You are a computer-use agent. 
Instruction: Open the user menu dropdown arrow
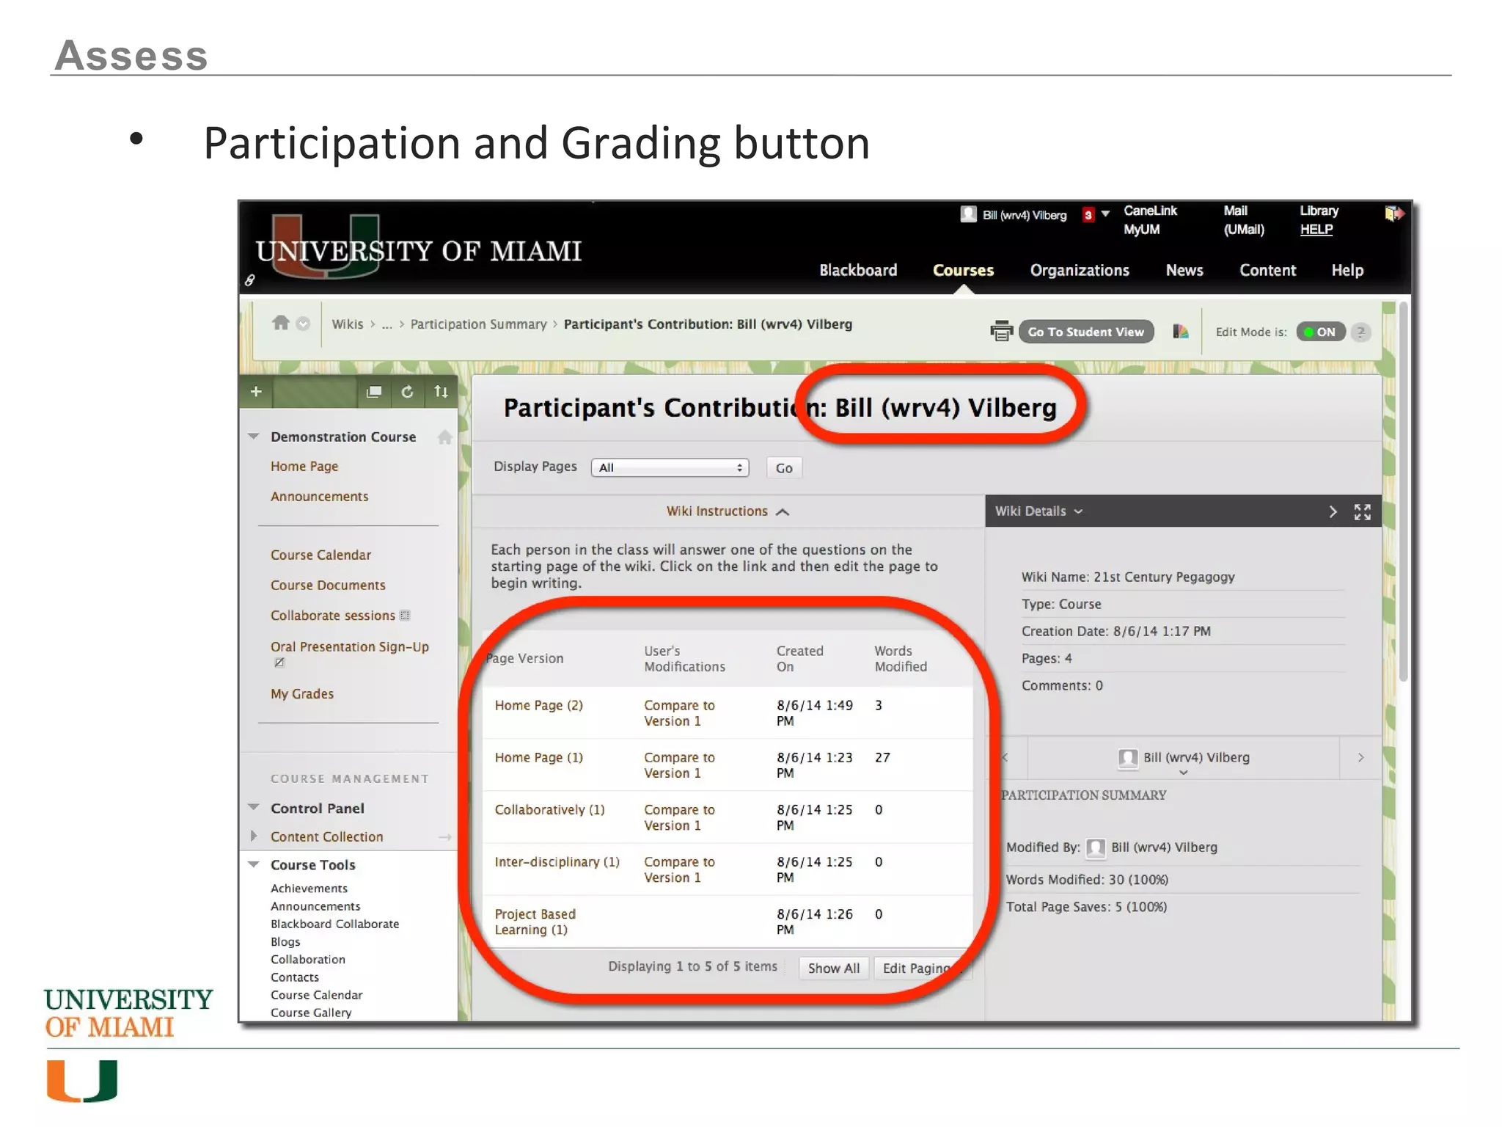pos(1105,214)
